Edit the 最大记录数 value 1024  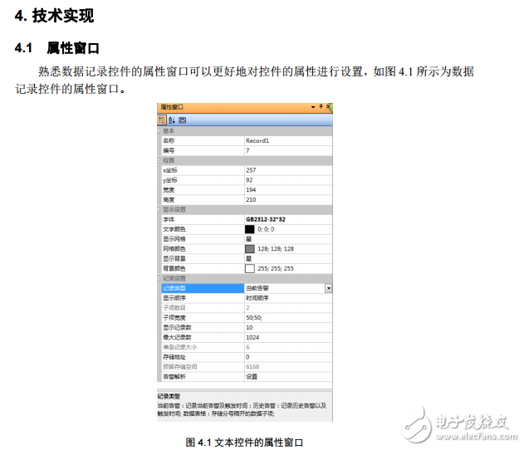[252, 337]
